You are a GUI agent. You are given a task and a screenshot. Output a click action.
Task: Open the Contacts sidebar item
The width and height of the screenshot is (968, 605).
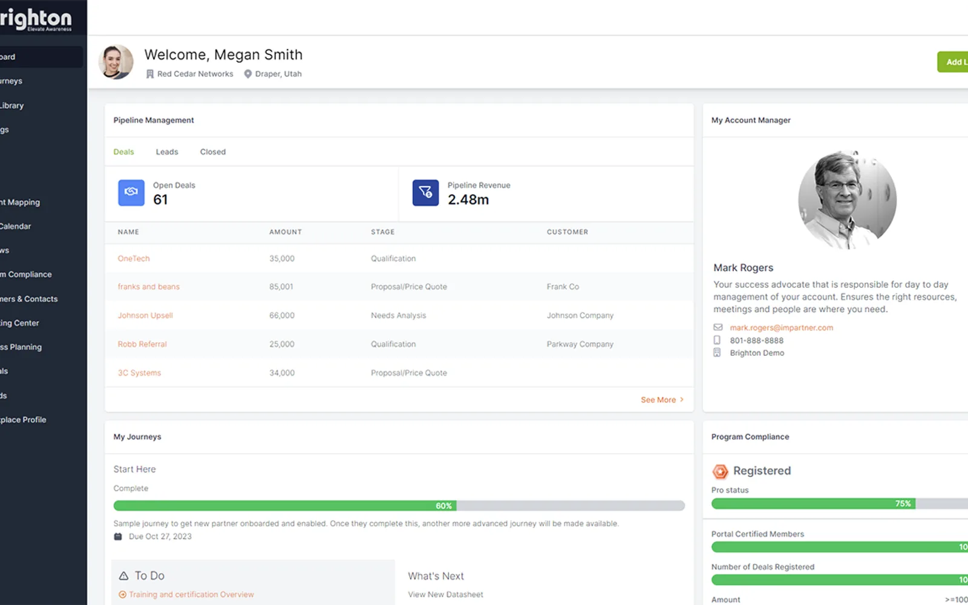click(x=29, y=299)
